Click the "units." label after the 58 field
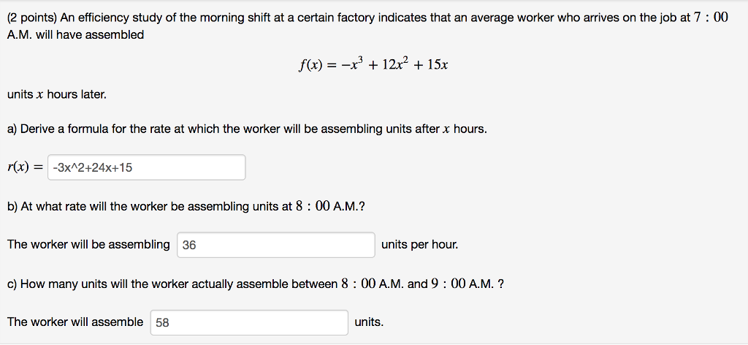 pos(369,322)
